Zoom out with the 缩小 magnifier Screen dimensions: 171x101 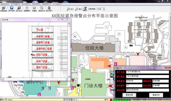[79, 9]
